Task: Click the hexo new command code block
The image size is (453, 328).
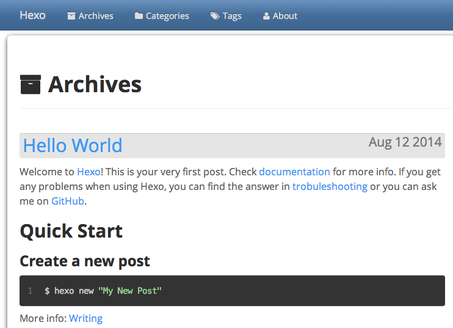Action: (x=232, y=291)
